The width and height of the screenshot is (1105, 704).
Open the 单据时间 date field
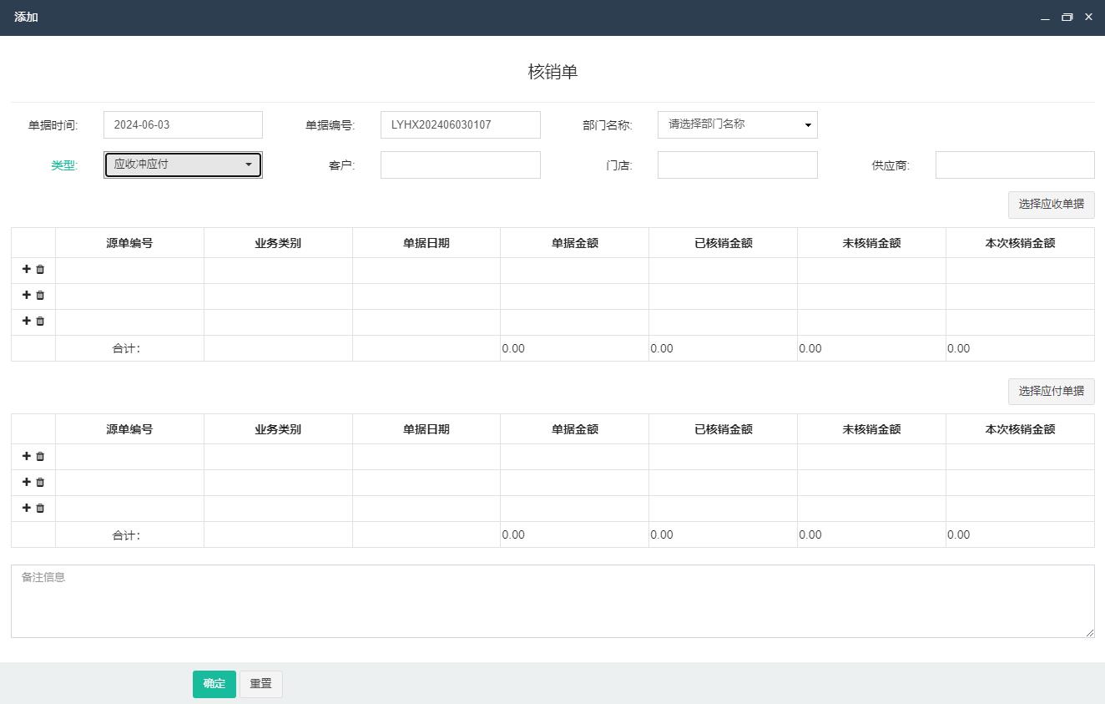[183, 125]
